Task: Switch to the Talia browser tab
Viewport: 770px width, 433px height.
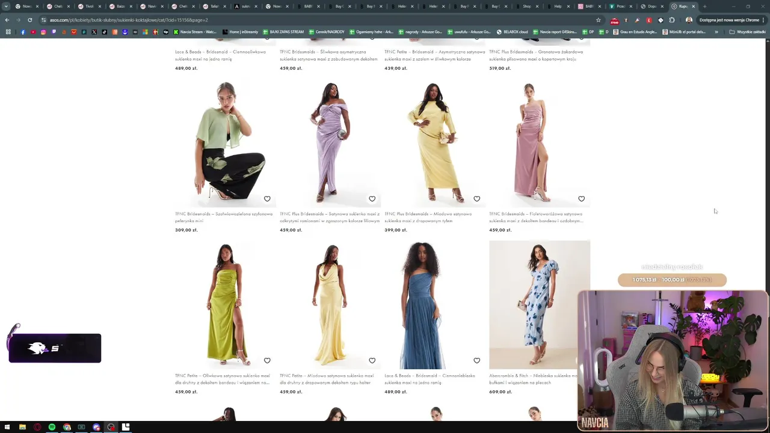Action: click(214, 6)
